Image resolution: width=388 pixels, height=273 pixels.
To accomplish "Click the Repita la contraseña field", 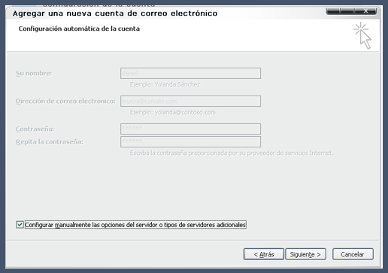I will (190, 141).
